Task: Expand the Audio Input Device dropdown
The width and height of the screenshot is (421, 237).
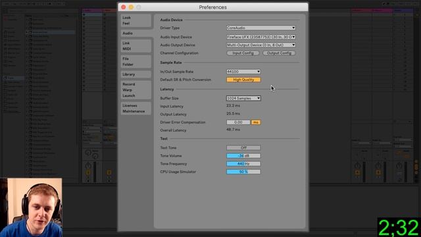Action: click(x=260, y=37)
